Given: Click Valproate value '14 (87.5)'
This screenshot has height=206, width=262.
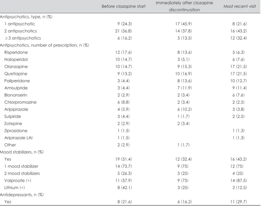Looking at the screenshot, I should coord(239,181).
